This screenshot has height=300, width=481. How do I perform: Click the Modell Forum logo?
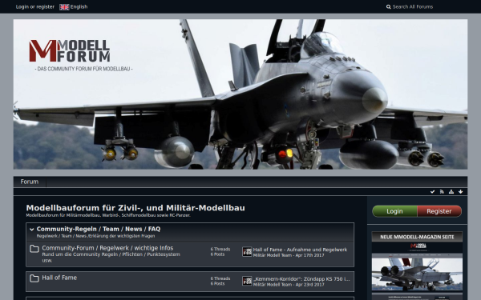click(70, 50)
